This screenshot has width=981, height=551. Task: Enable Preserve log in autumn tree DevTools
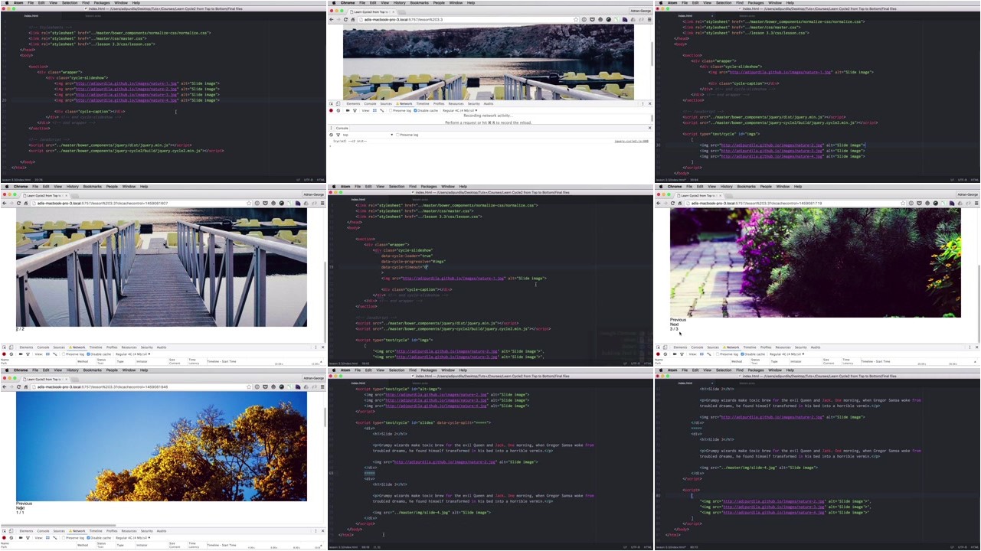[64, 538]
